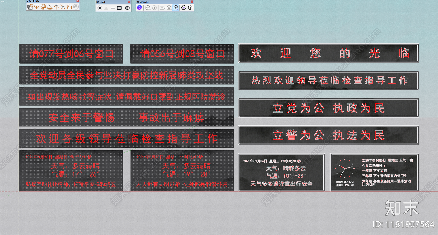Viewport: 438px width, 235px height.
Task: Select the '如出现发热咳嗽等症状' LED banner
Action: 127,97
